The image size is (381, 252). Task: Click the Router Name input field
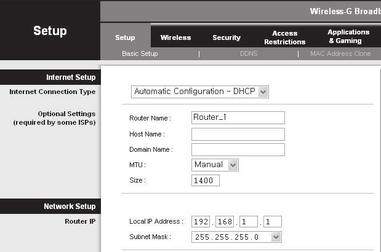coord(238,117)
